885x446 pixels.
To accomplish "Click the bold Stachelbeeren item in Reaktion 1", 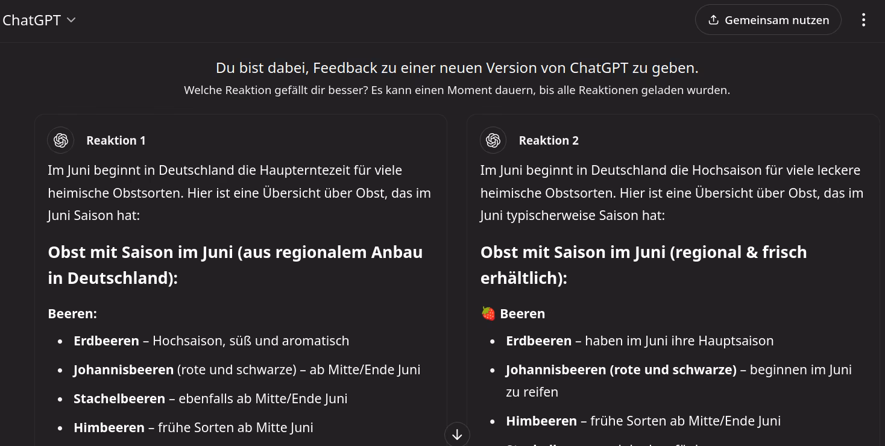I will (x=119, y=398).
